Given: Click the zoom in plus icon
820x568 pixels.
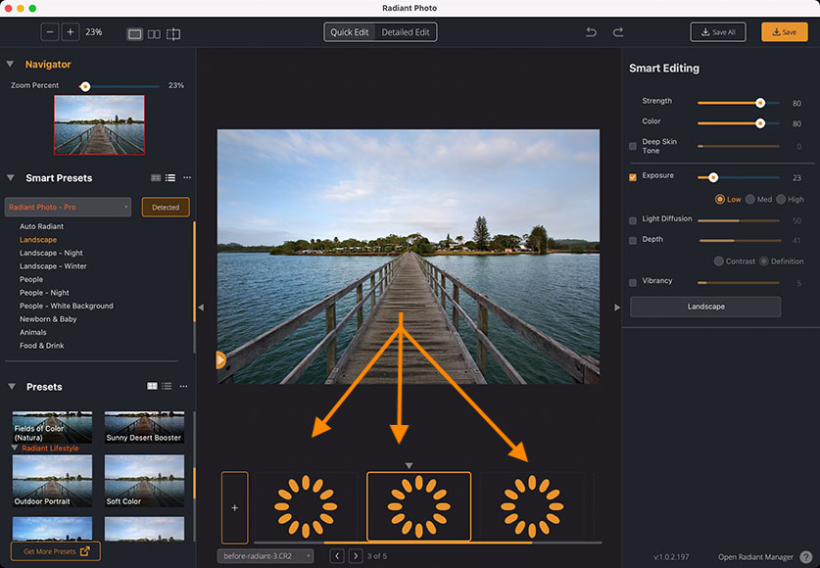Looking at the screenshot, I should tap(70, 31).
